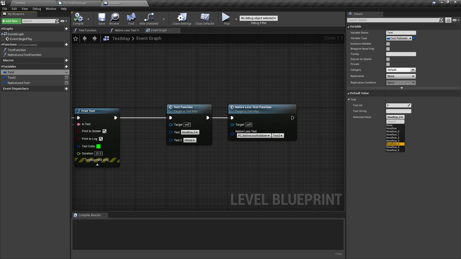Screen dimensions: 461x259
Task: Uncheck Print to Screen checkbox
Action: (x=105, y=131)
